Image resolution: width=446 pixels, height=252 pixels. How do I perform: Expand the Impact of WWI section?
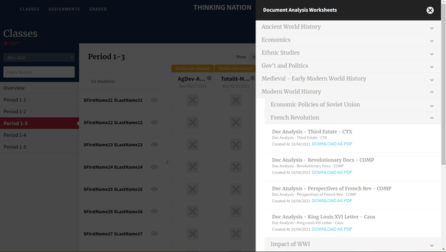point(353,244)
